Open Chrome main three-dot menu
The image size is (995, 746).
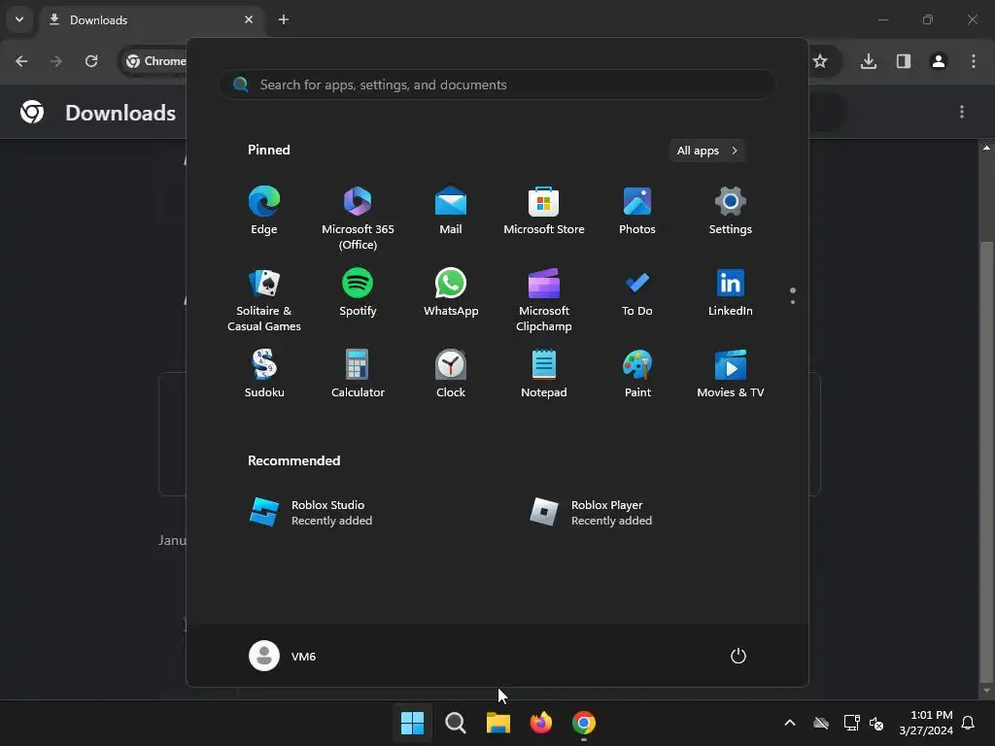pyautogui.click(x=974, y=61)
